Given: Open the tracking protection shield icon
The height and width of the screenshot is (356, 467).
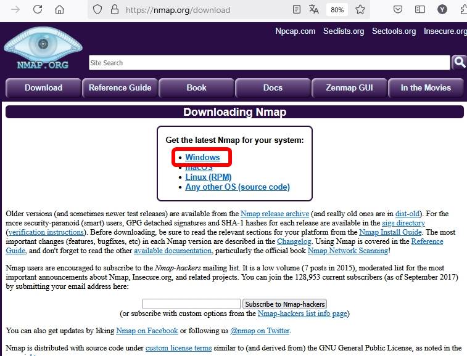Looking at the screenshot, I should pyautogui.click(x=97, y=10).
